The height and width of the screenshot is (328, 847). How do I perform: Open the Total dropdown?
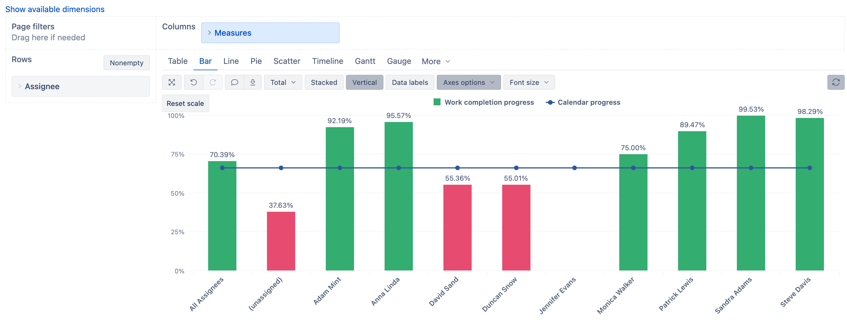283,82
